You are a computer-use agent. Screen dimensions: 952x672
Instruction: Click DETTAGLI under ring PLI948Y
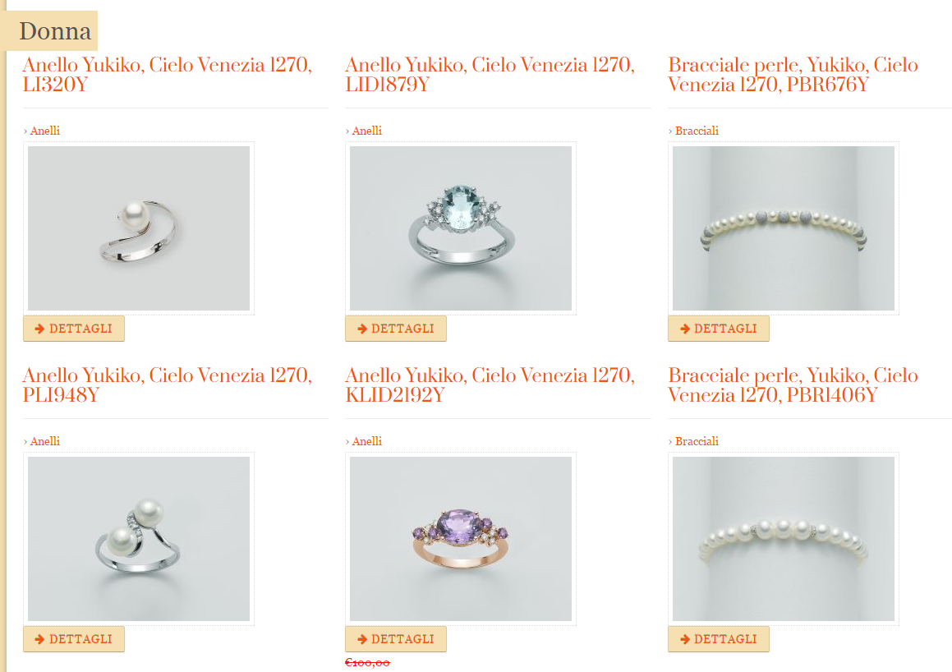74,639
